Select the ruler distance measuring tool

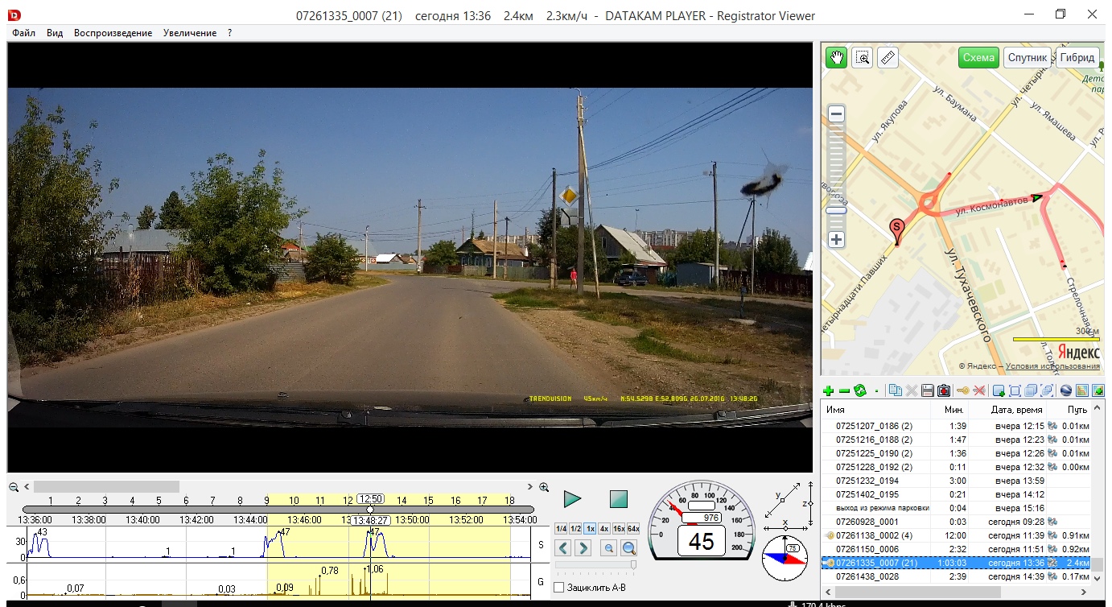(x=888, y=58)
